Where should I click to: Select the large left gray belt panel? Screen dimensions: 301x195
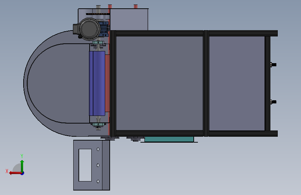tap(159, 83)
